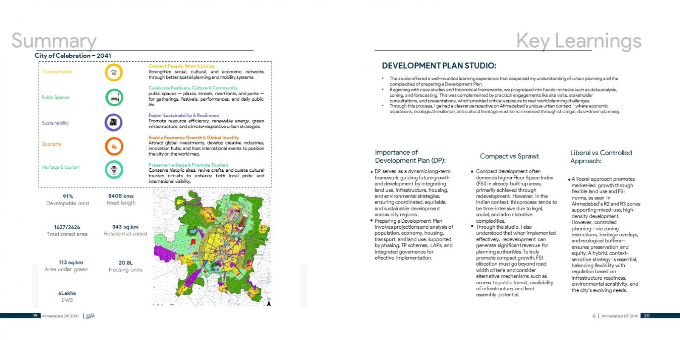Click 'Ahmedabad DP 2041' in left footer
Viewport: 680px width, 340px height.
tap(60, 316)
